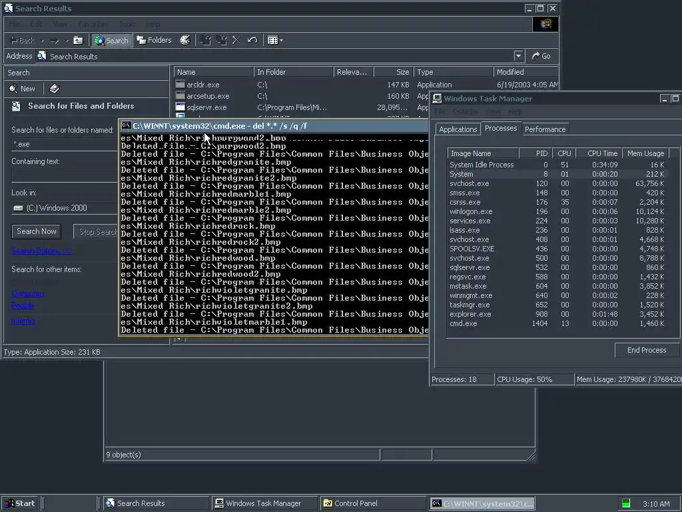
Task: Click the Copy To toolbar icon
Action: 221,41
